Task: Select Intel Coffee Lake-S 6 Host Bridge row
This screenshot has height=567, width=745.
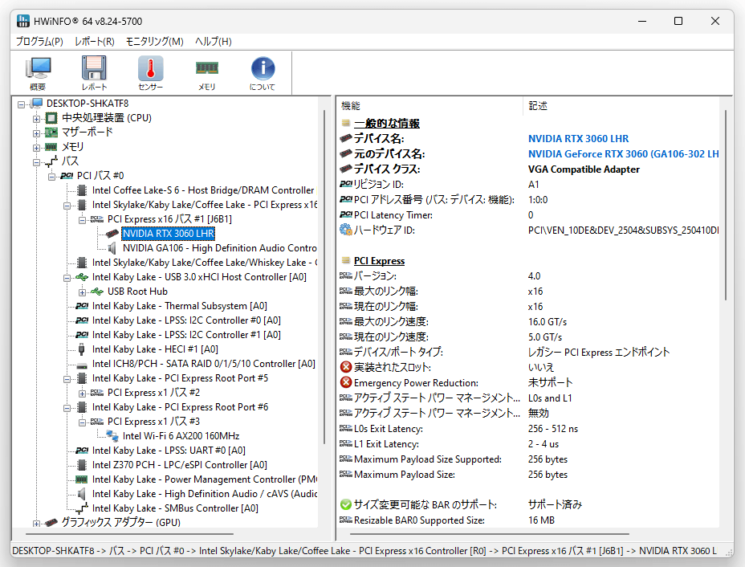Action: click(203, 190)
